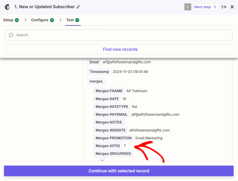Click the Configure green checkmark icon
The image size is (238, 181).
click(x=52, y=20)
